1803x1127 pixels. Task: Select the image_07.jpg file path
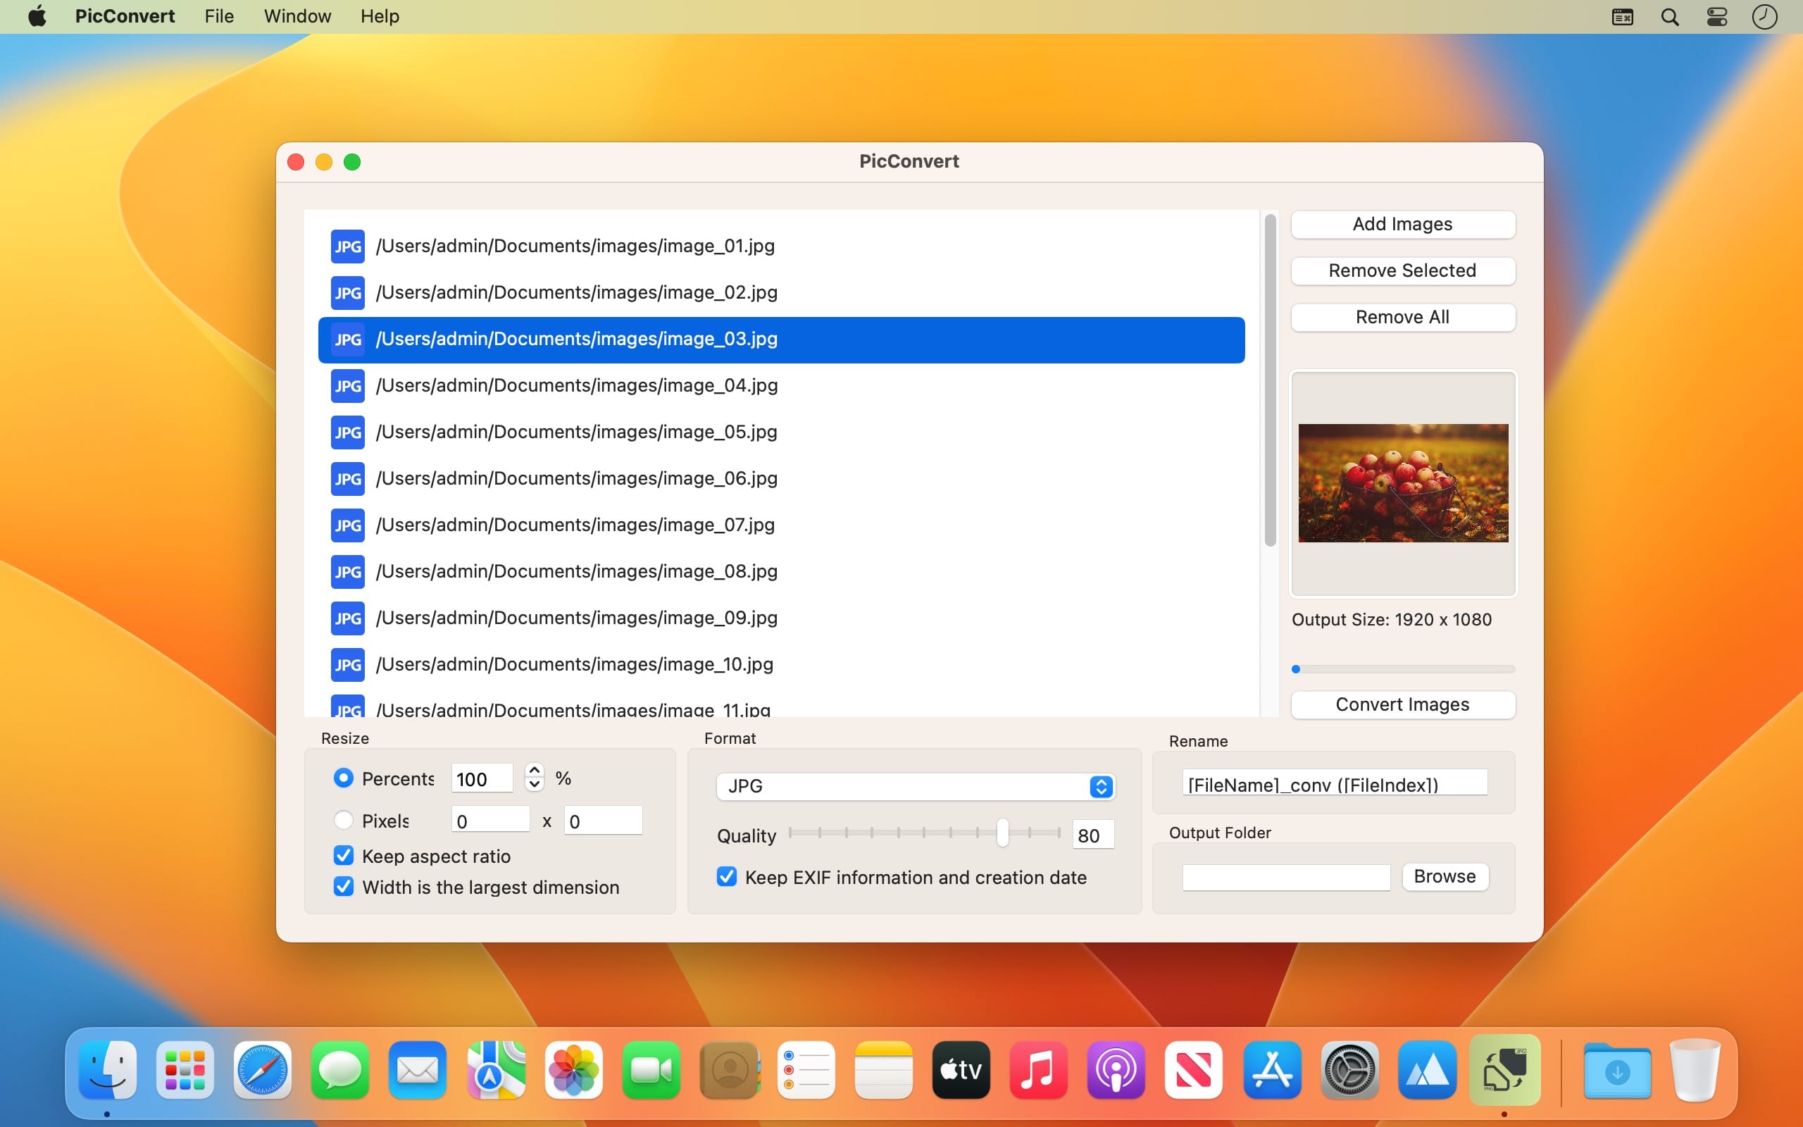pos(575,525)
